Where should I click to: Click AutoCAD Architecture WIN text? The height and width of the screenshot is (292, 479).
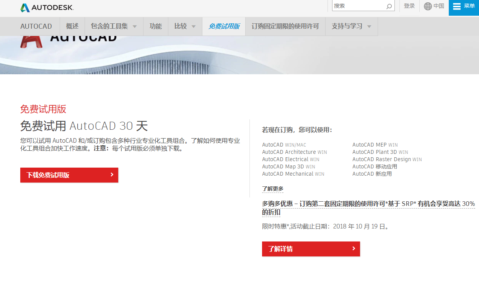(x=295, y=152)
